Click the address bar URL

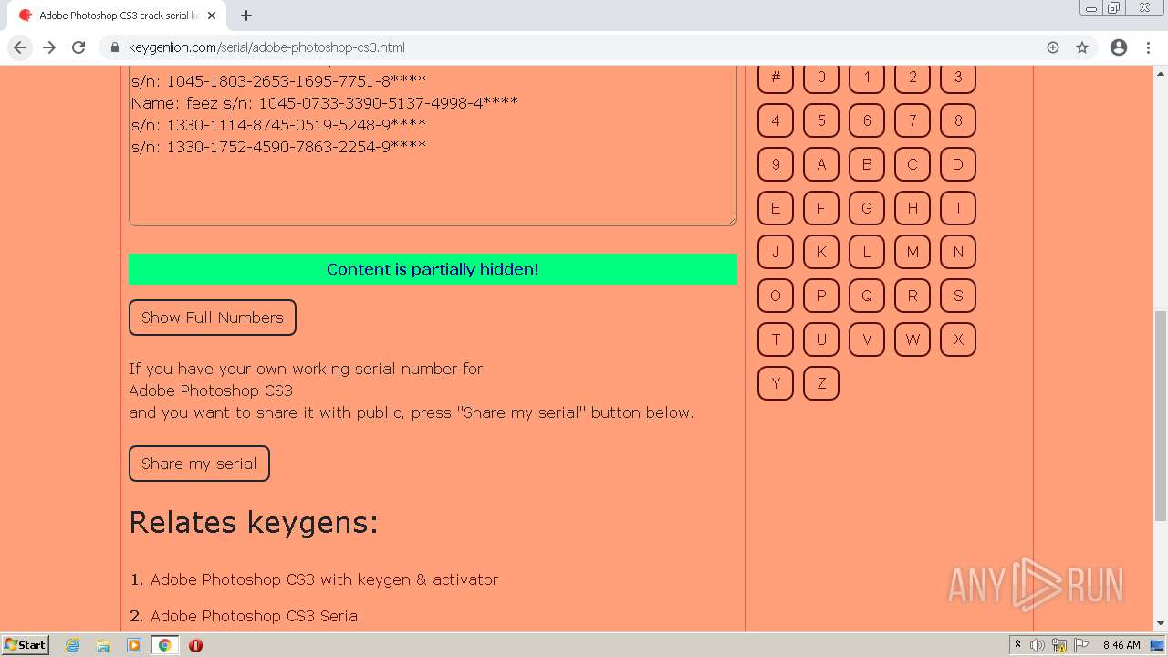pos(266,47)
